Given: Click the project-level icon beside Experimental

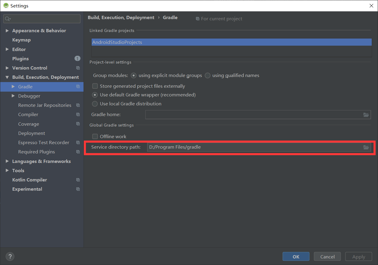Looking at the screenshot, I should tap(78, 189).
